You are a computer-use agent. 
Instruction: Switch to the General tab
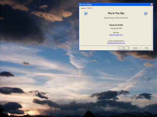(83, 8)
